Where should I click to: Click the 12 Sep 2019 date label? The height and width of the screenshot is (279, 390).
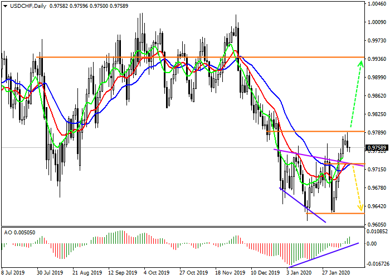coord(123,273)
